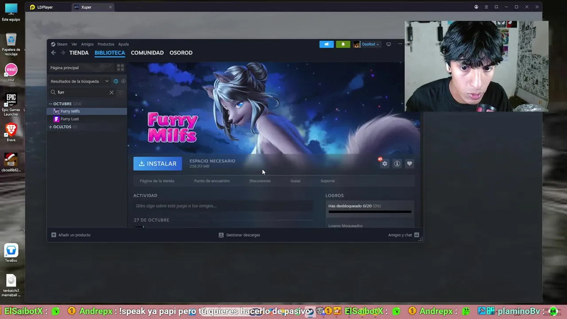Image resolution: width=567 pixels, height=319 pixels.
Task: Select Furry Milfs in library list
Action: [87, 111]
